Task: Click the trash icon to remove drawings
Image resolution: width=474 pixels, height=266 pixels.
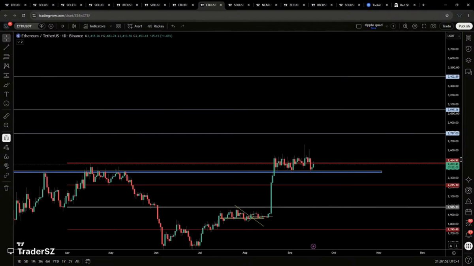Action: pos(6,188)
